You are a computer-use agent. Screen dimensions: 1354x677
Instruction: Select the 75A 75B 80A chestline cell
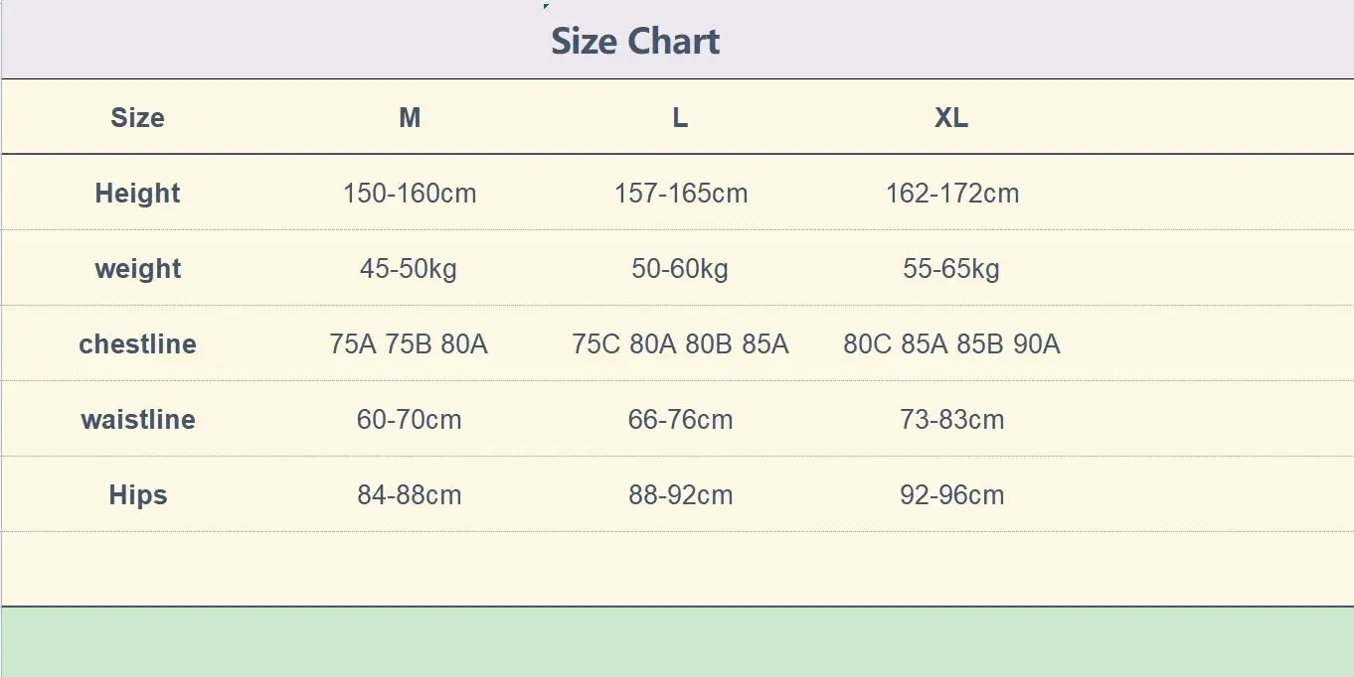(x=409, y=344)
